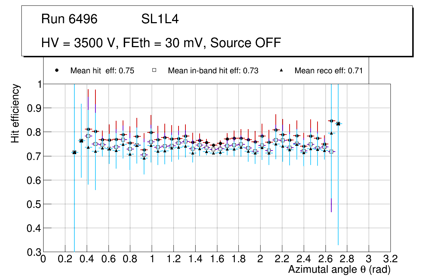Viewport: 434px width, 280px height.
Task: Click the 2.8 tick label on x-axis
Action: point(347,259)
